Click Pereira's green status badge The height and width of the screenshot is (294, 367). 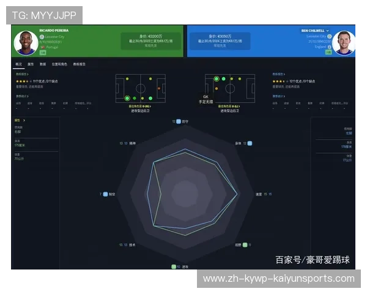tap(43, 53)
